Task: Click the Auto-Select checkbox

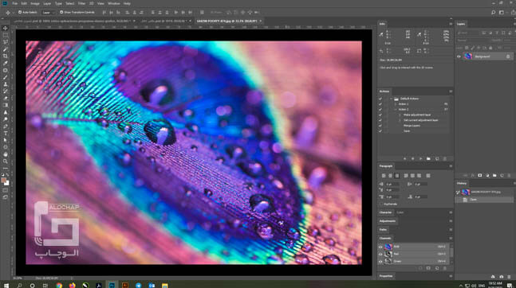Action: tap(20, 12)
